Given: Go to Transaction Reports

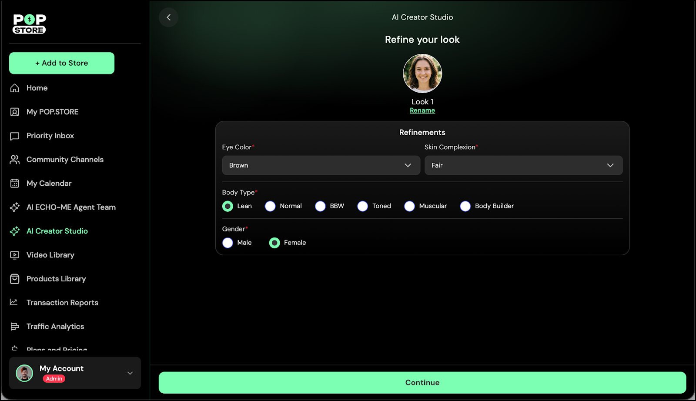Looking at the screenshot, I should pyautogui.click(x=62, y=303).
